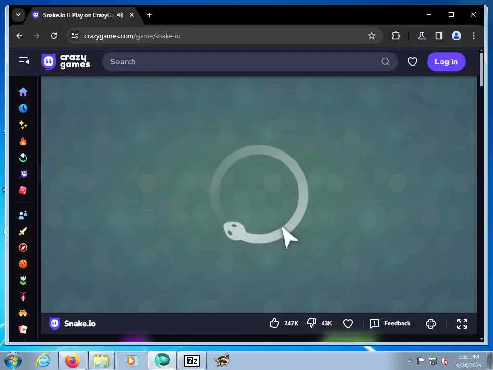Viewport: 493px width, 370px height.
Task: Click the search magnifier icon
Action: tap(386, 62)
